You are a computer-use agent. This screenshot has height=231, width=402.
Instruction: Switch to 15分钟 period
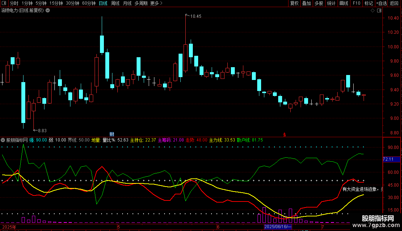coord(56,3)
